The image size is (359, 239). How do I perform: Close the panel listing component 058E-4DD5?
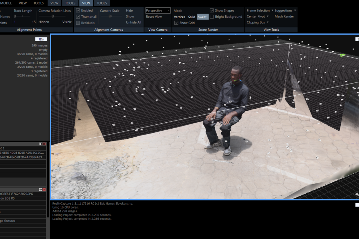point(44,144)
